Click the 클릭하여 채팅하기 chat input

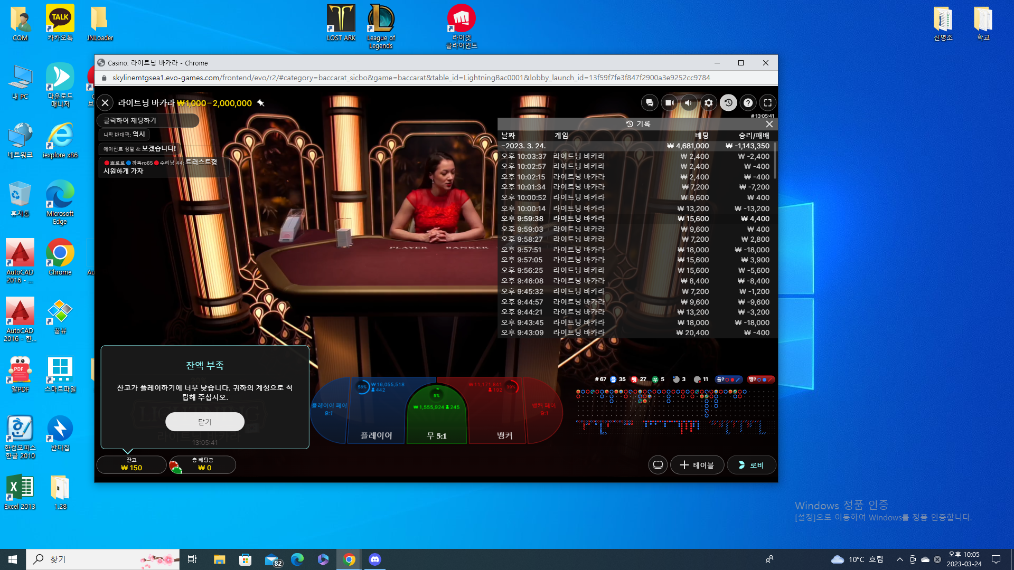pyautogui.click(x=148, y=120)
